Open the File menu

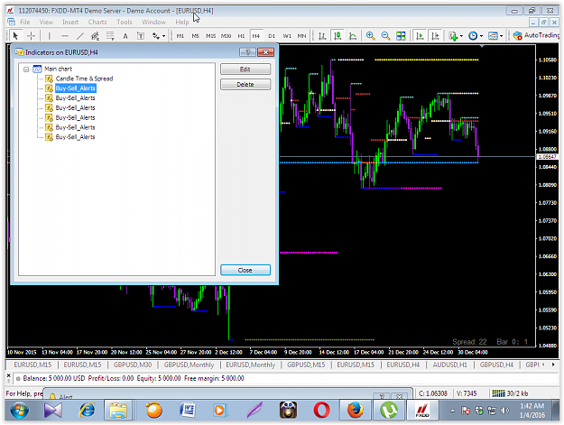[x=25, y=22]
